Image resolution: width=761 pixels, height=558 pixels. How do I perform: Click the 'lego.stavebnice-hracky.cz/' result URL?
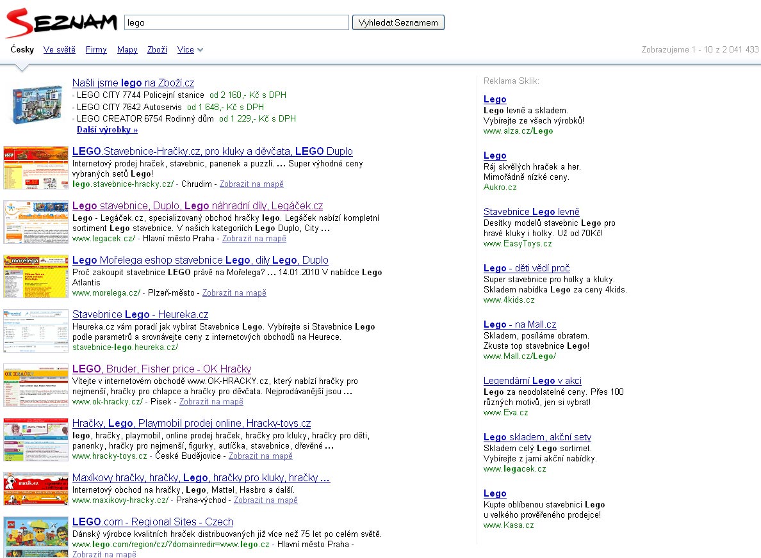click(123, 184)
